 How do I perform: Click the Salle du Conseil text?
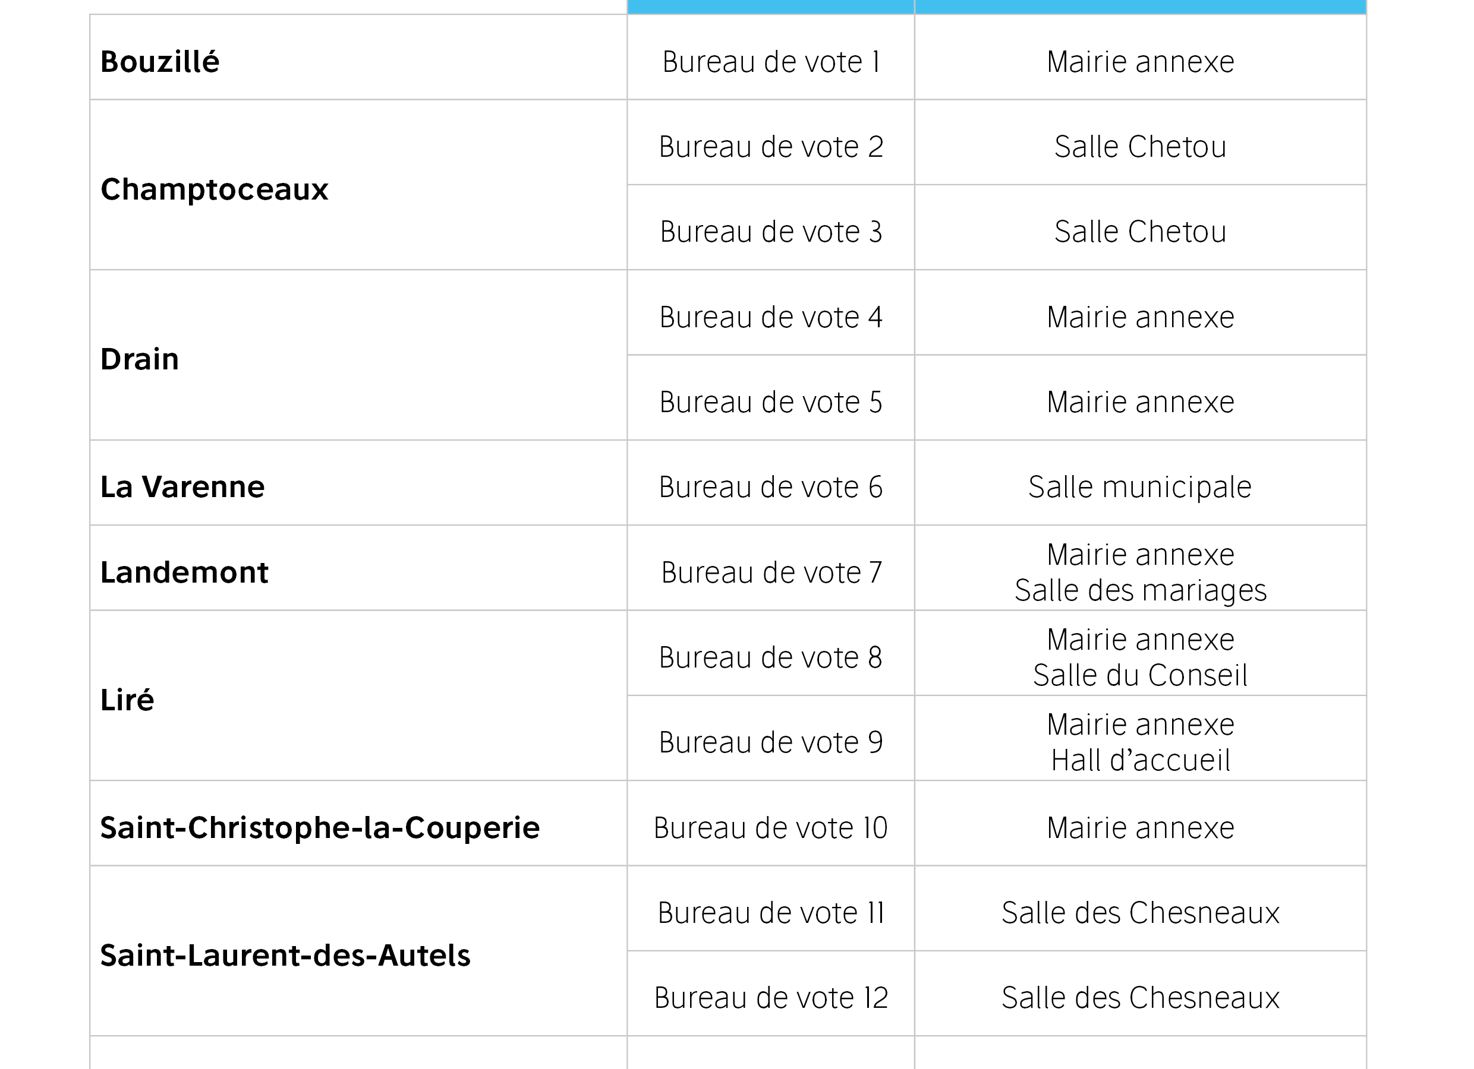(1140, 675)
